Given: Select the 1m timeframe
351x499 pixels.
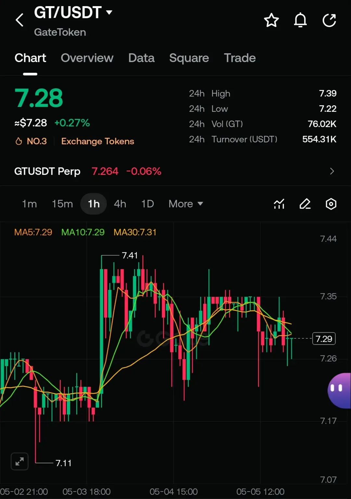Looking at the screenshot, I should pos(29,204).
